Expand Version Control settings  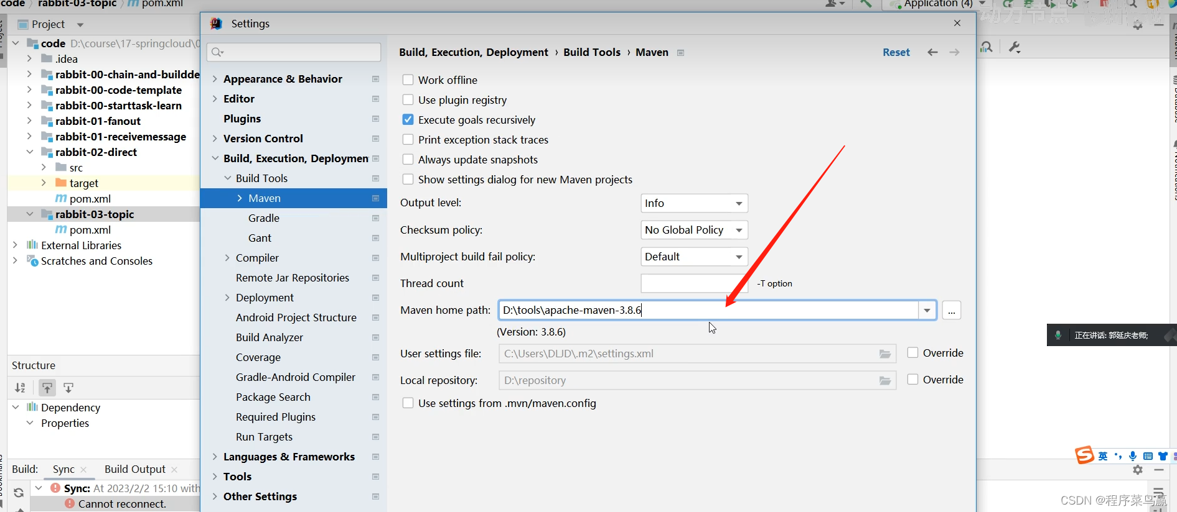215,139
